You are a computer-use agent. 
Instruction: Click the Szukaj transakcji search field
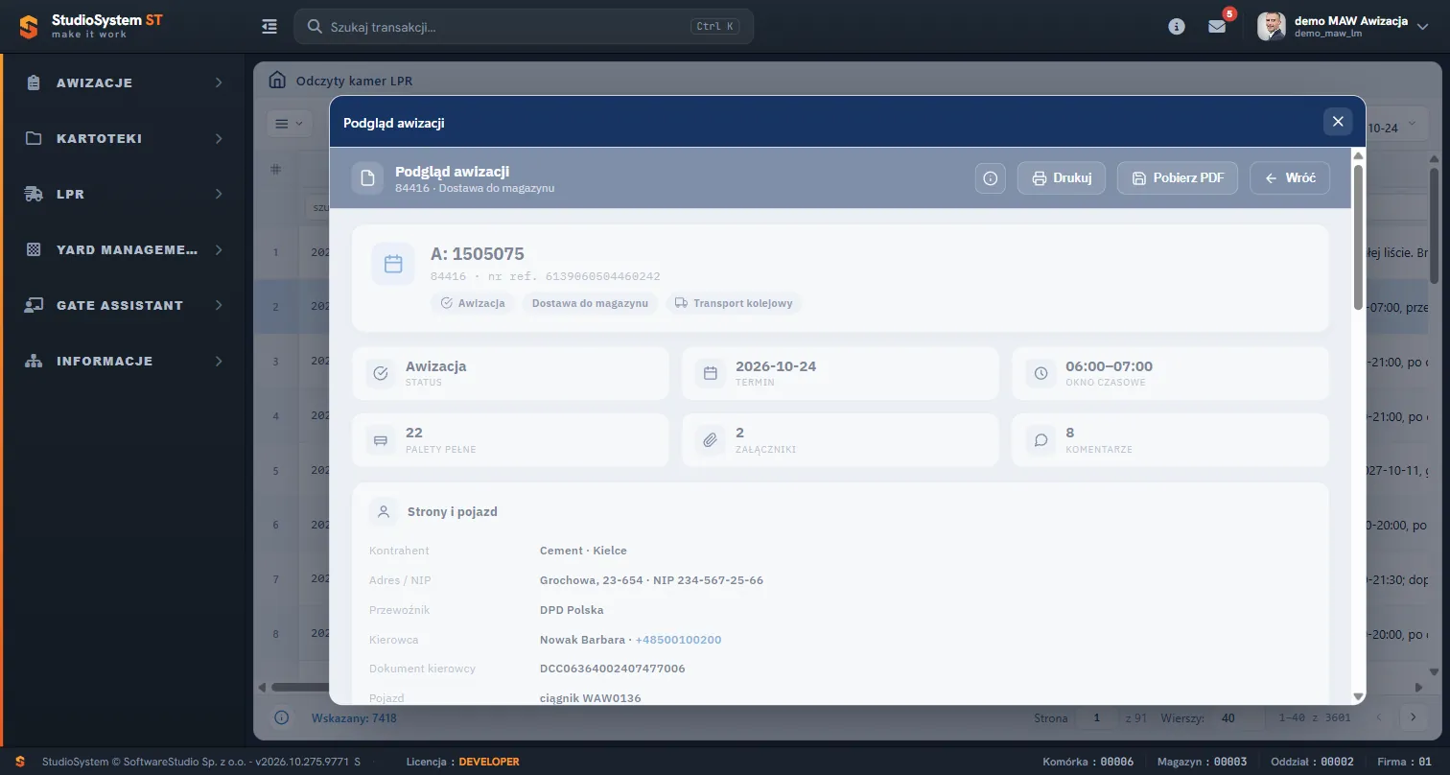click(524, 27)
